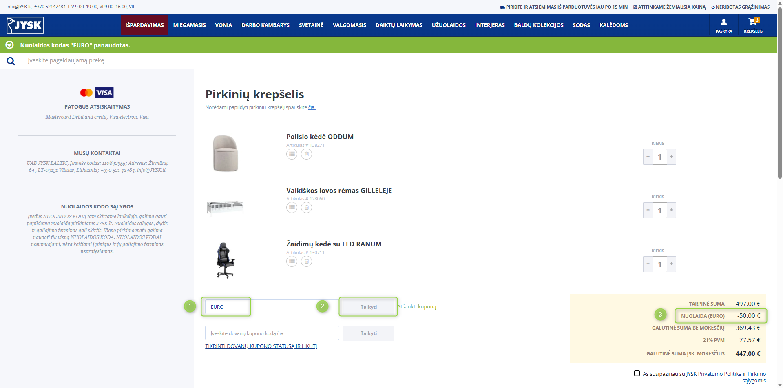Select VALGOMASIS in the navigation bar
Screen dimensions: 783x388
(349, 25)
